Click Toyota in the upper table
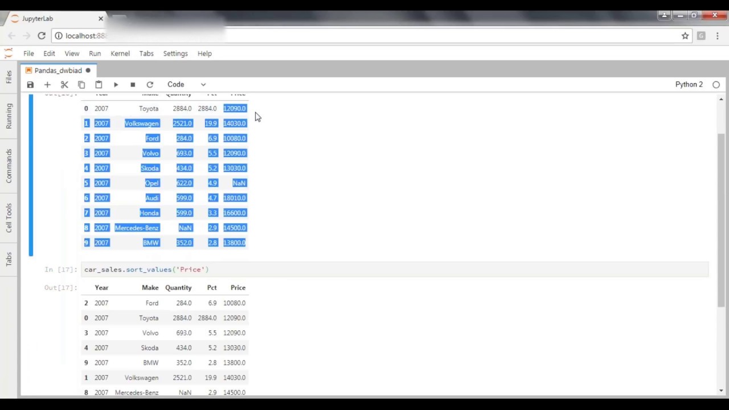The image size is (729, 410). [149, 108]
